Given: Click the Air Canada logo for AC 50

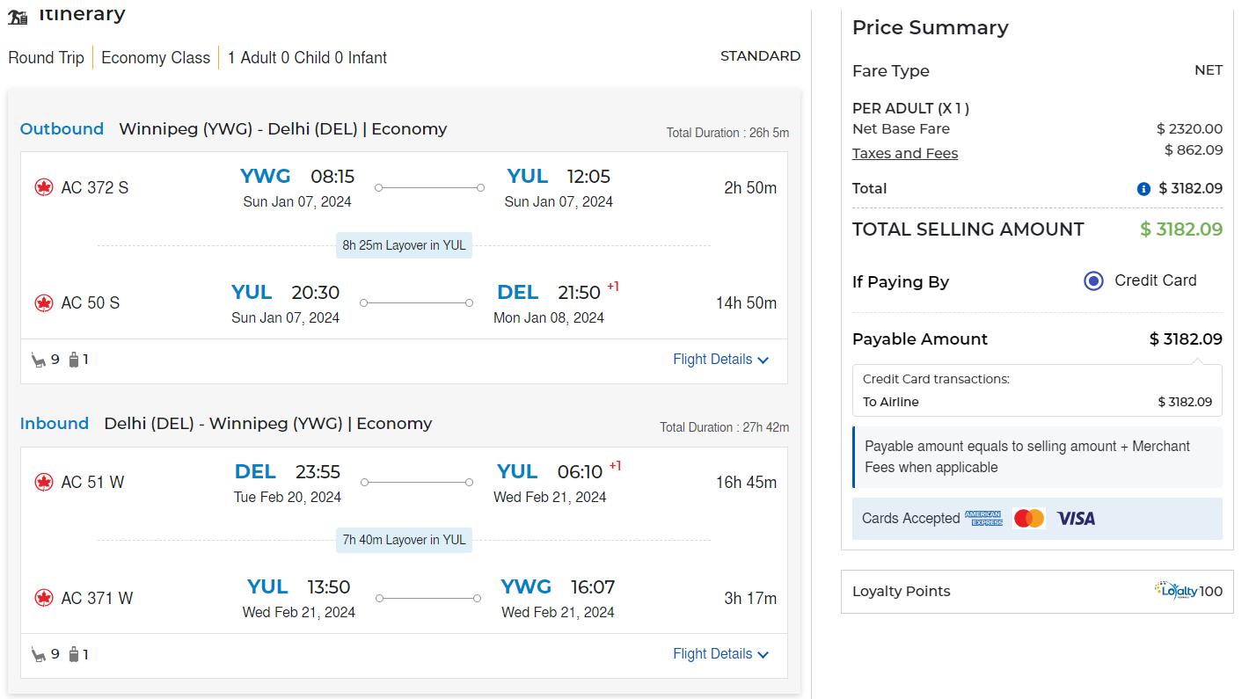Looking at the screenshot, I should (44, 303).
